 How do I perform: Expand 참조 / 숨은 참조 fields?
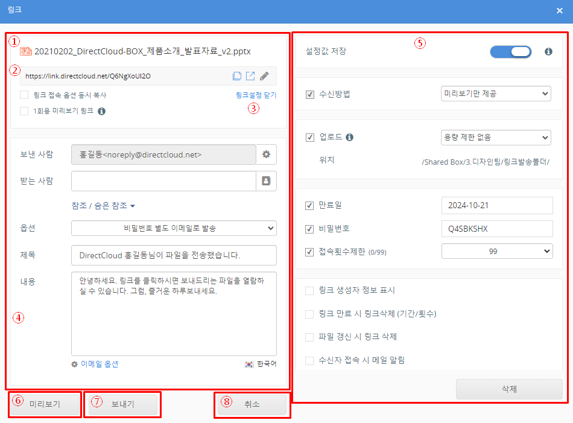pos(103,206)
